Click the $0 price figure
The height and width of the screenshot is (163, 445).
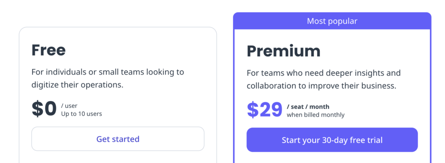tap(44, 109)
